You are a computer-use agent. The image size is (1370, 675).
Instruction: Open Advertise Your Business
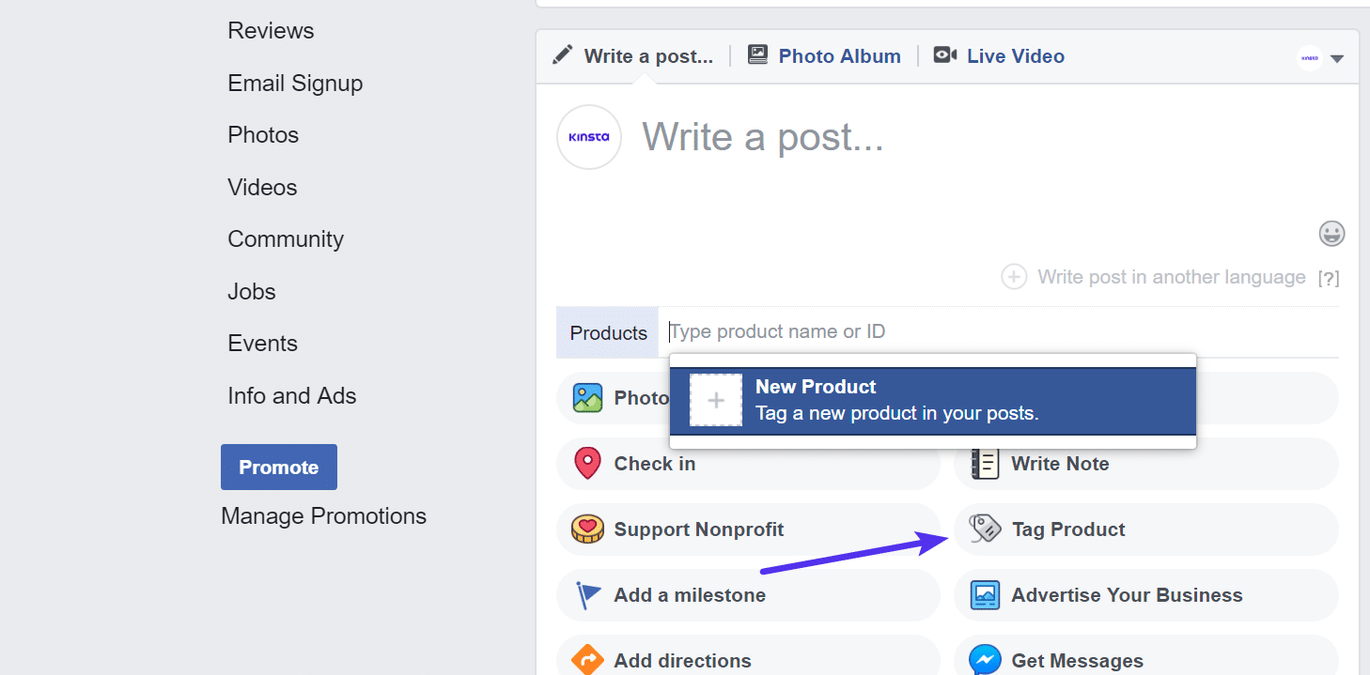pos(1126,594)
